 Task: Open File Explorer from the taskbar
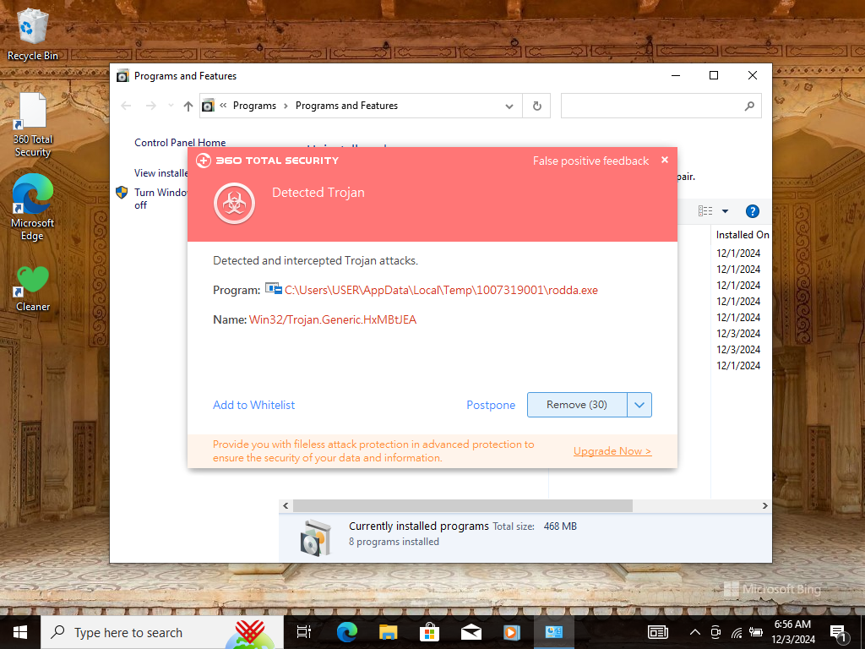(388, 631)
